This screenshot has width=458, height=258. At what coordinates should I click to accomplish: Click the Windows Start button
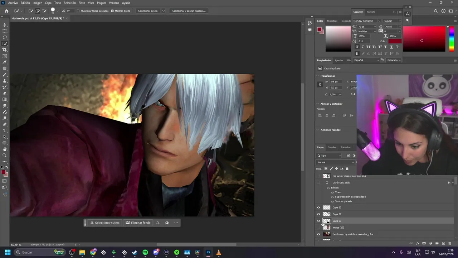[x=8, y=252]
